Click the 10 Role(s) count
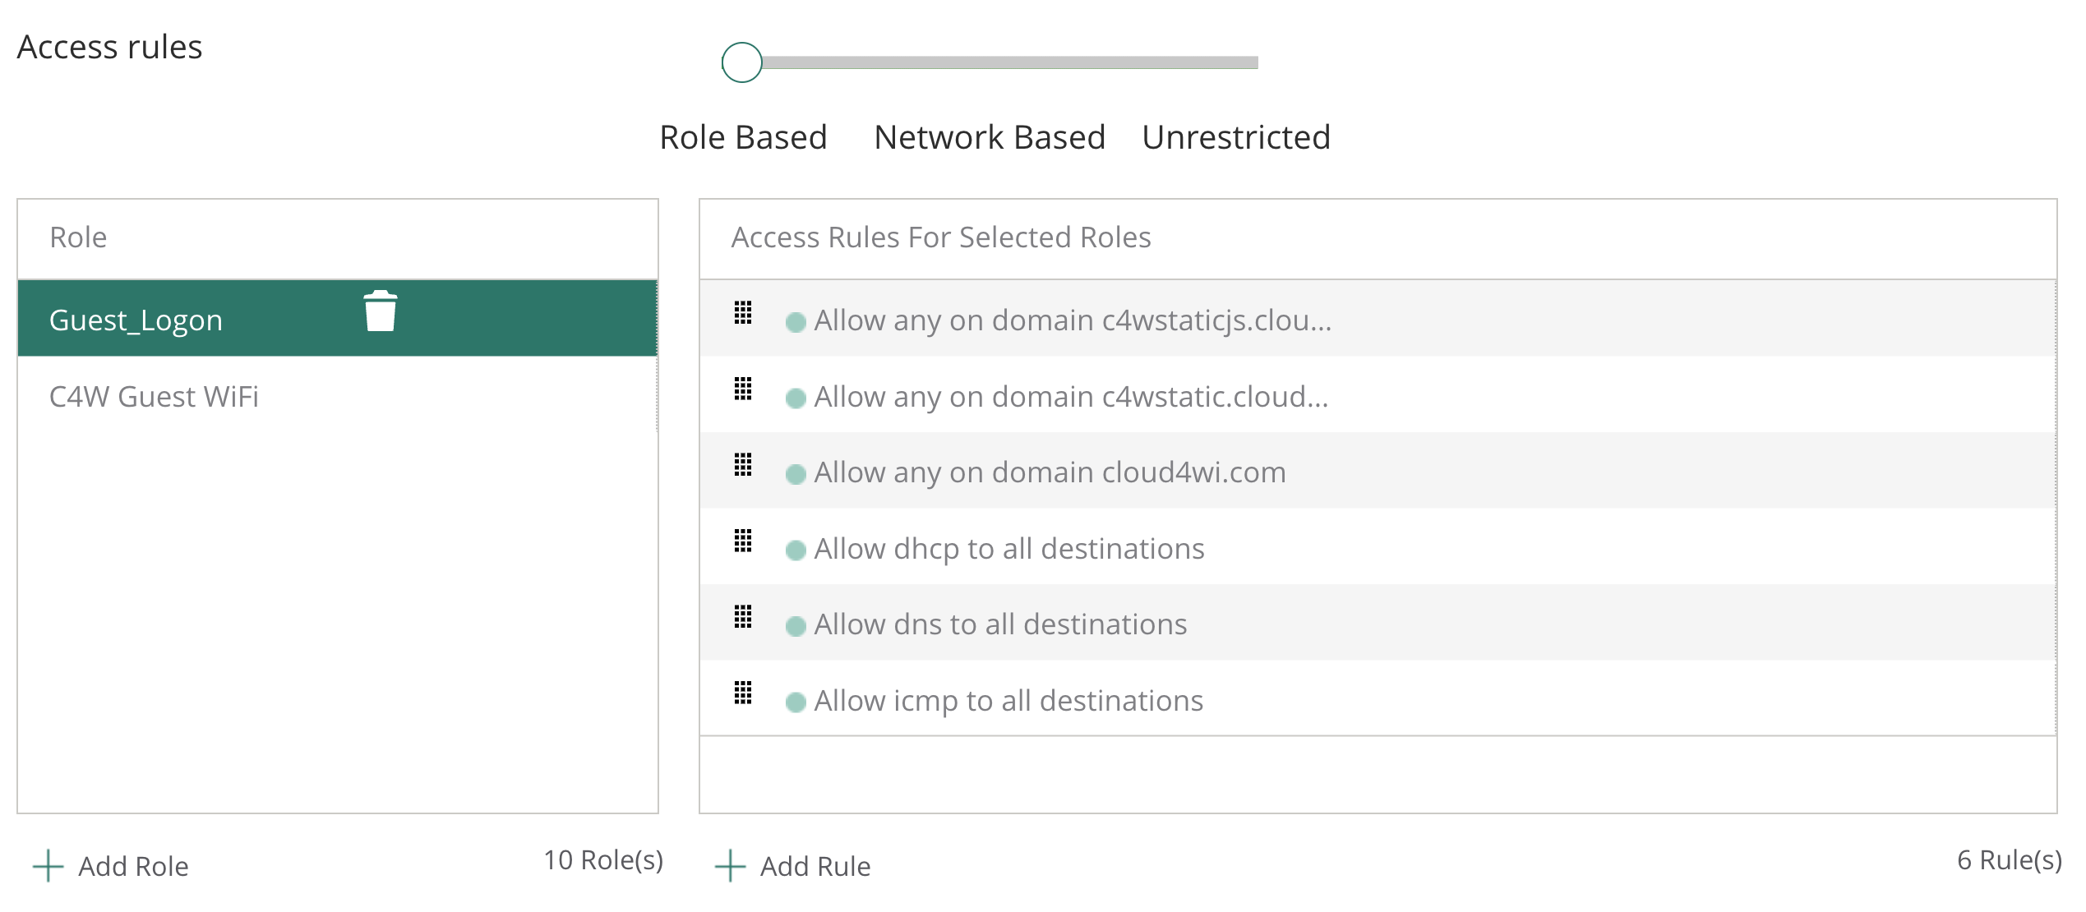This screenshot has width=2086, height=912. click(x=603, y=859)
